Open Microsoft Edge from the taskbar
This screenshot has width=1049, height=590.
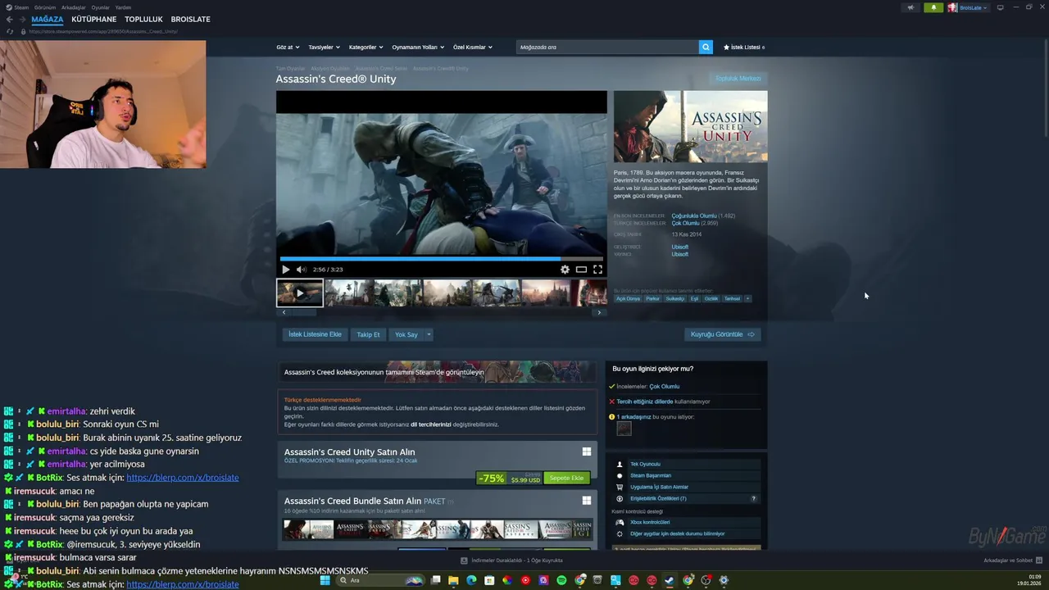coord(471,580)
